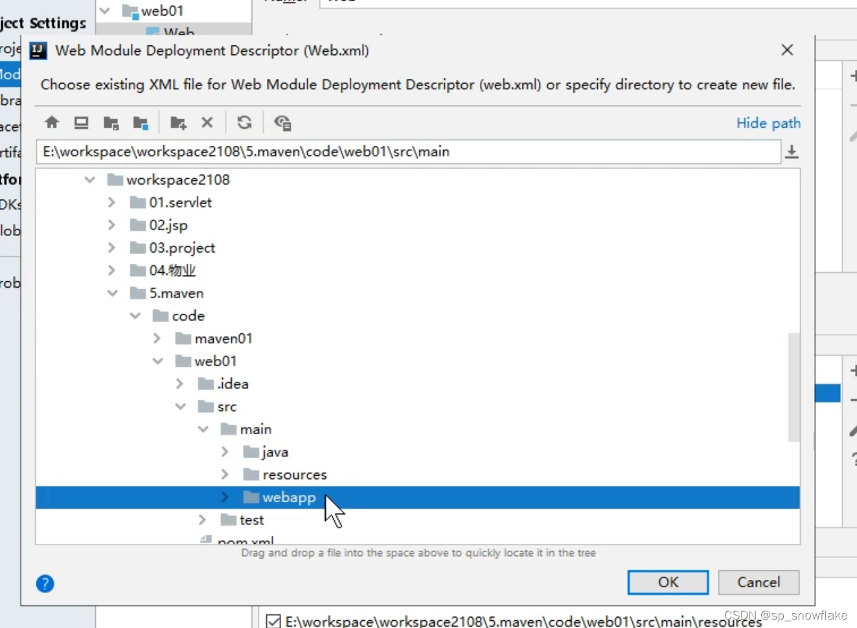
Task: Create New Folder toolbar icon
Action: click(x=178, y=122)
